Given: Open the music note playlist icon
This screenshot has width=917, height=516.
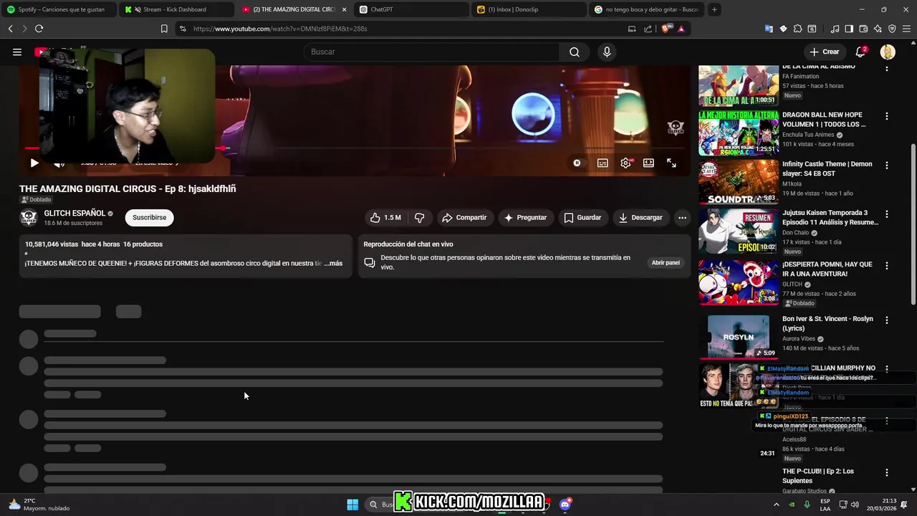Looking at the screenshot, I should point(835,29).
